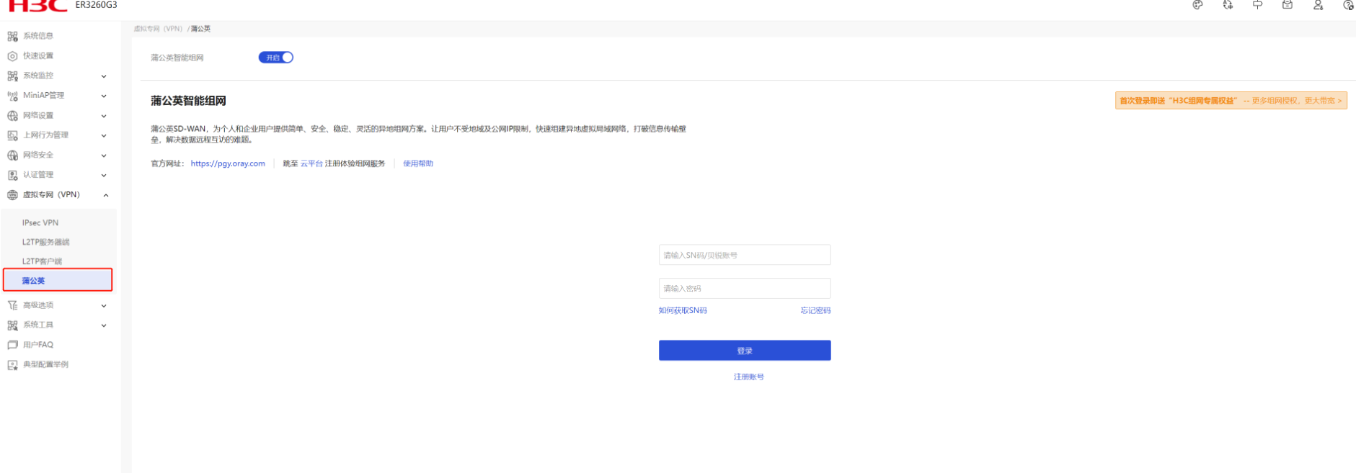Click the 系统监控 sidebar icon
1356x473 pixels.
12,76
